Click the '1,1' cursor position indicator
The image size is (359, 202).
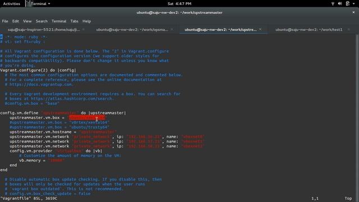(x=315, y=198)
